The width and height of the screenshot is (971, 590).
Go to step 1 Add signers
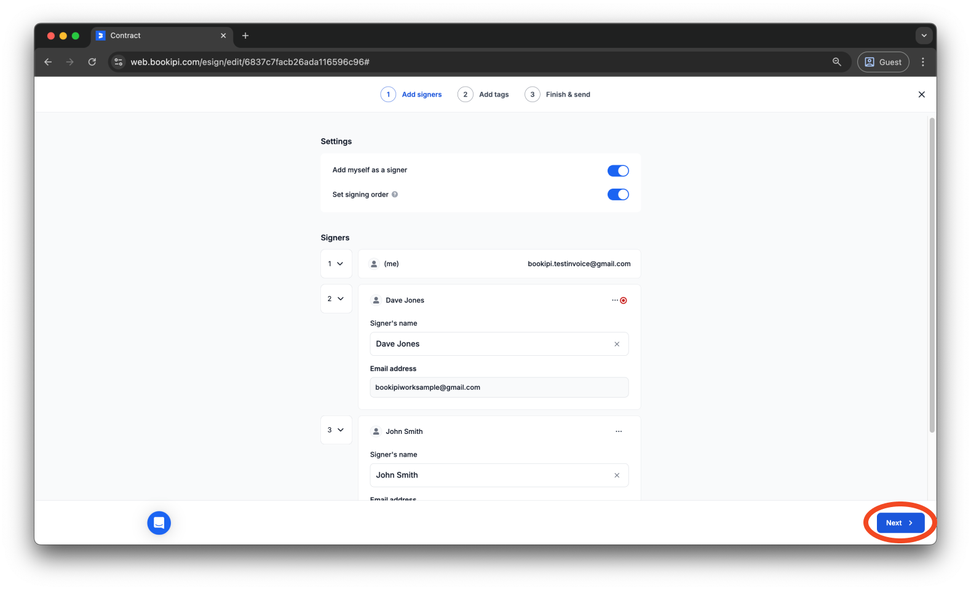[x=411, y=95]
